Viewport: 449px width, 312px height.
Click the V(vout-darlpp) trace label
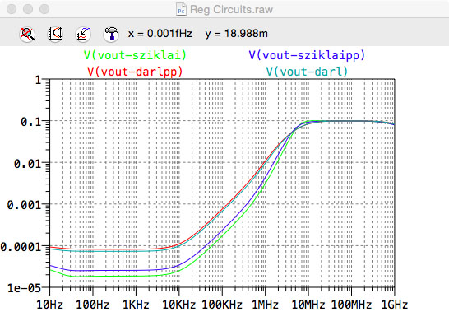pyautogui.click(x=135, y=72)
